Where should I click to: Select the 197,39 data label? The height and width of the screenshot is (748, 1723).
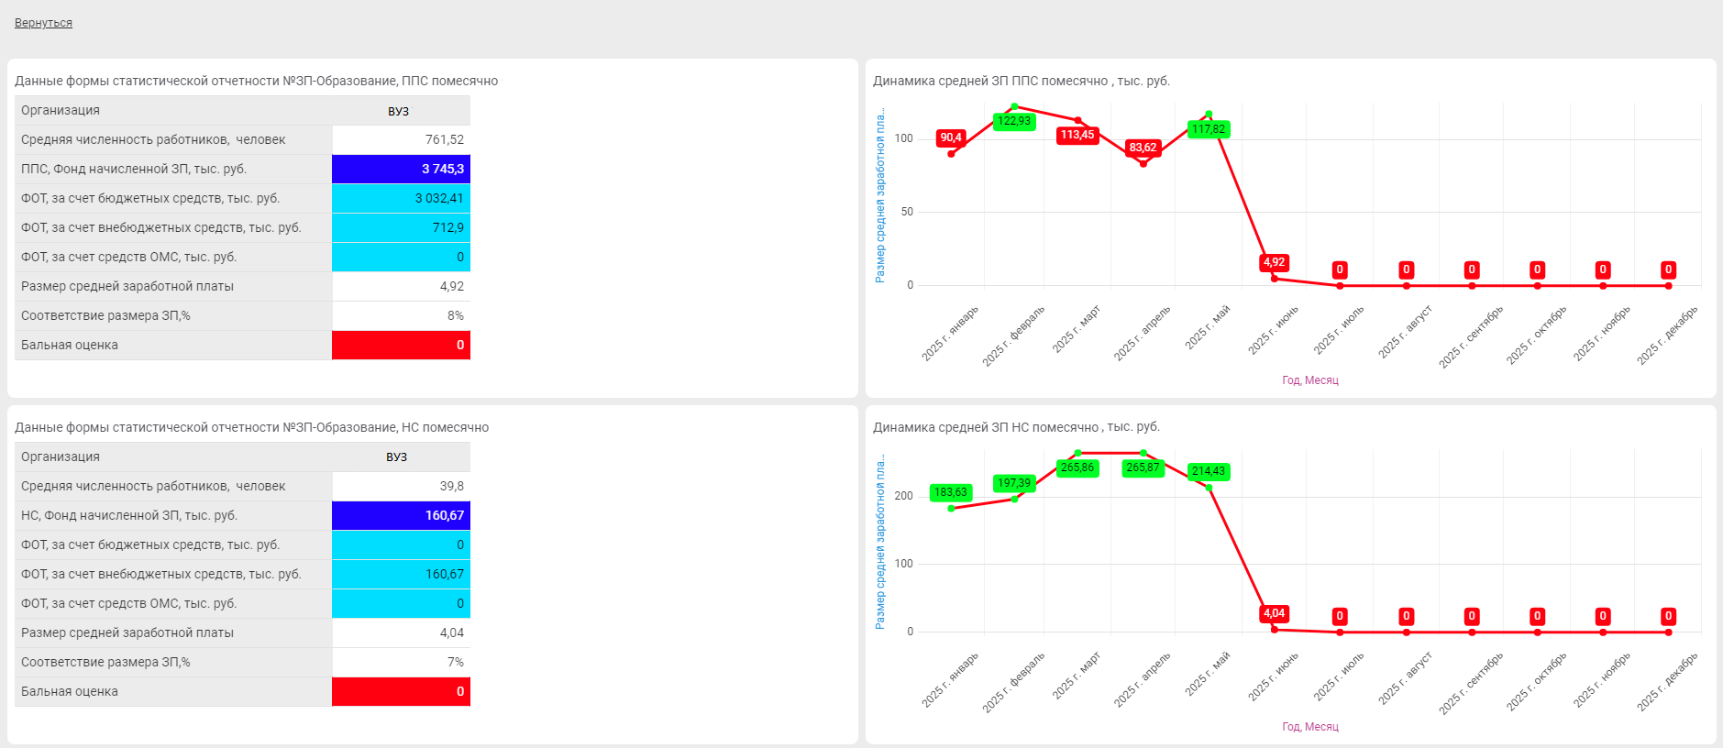coord(1014,483)
